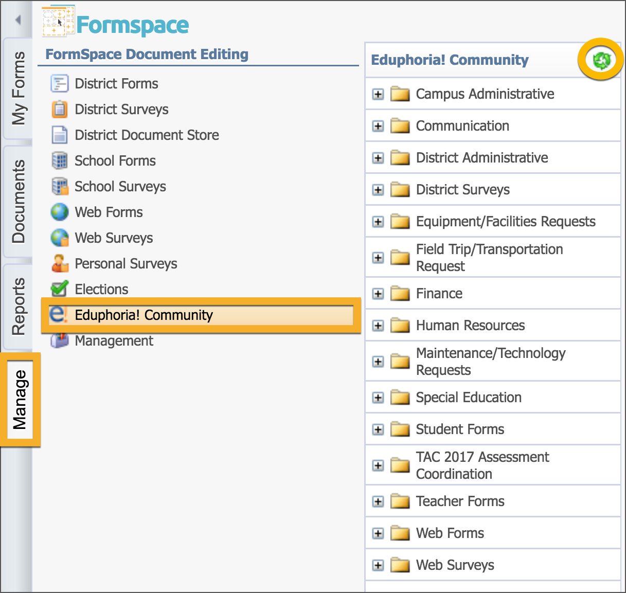Viewport: 626px width, 593px height.
Task: Select 'Finance' folder label
Action: pos(439,294)
